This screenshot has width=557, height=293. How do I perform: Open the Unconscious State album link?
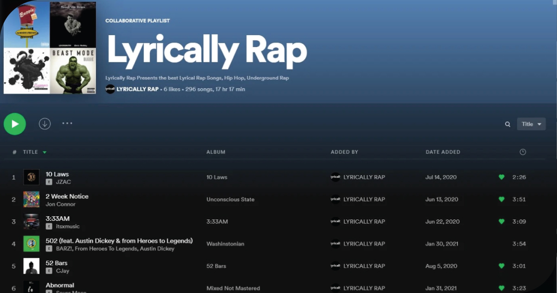pos(230,200)
